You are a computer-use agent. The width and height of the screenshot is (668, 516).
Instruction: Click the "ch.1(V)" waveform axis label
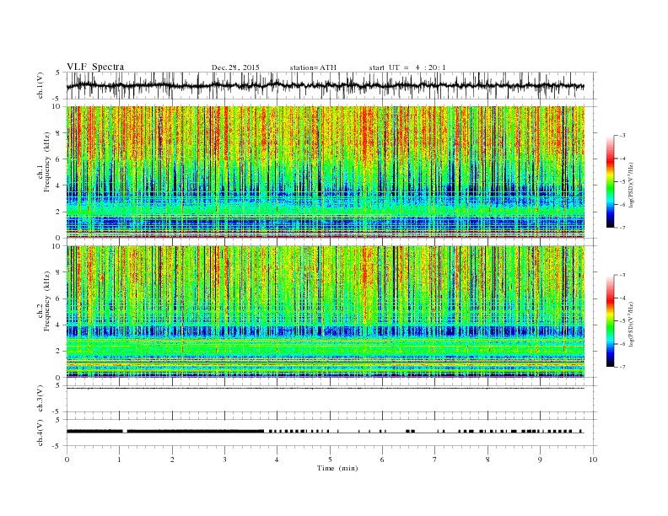(40, 85)
